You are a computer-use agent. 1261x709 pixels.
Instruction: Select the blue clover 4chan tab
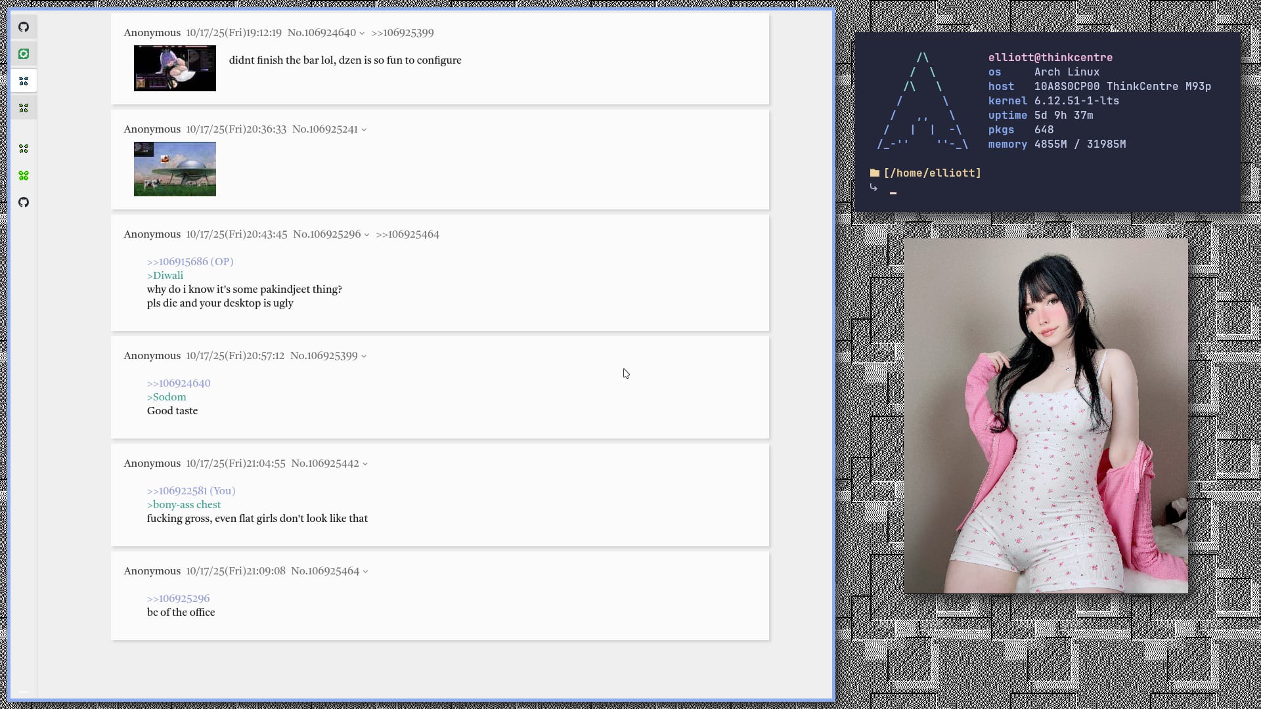point(24,81)
